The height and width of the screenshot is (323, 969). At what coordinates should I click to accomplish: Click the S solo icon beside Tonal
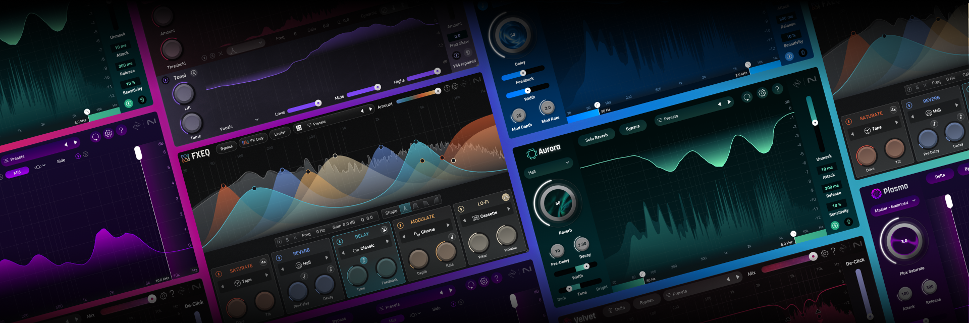193,73
